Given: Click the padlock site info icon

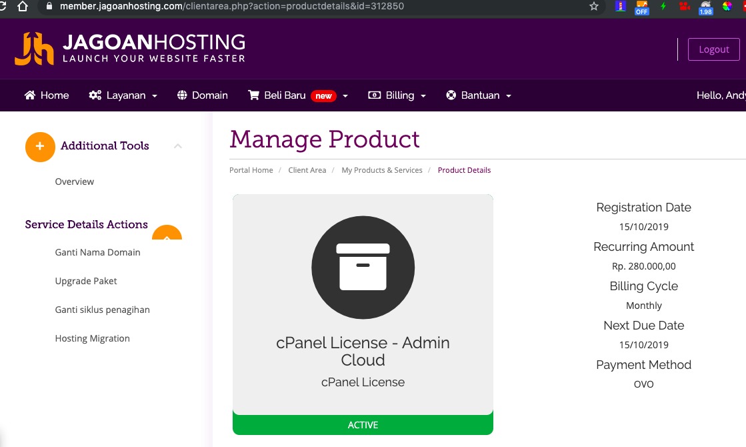Looking at the screenshot, I should tap(49, 6).
